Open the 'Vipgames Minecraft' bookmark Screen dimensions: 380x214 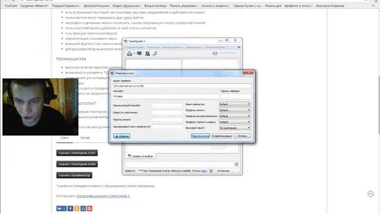tap(34, 5)
